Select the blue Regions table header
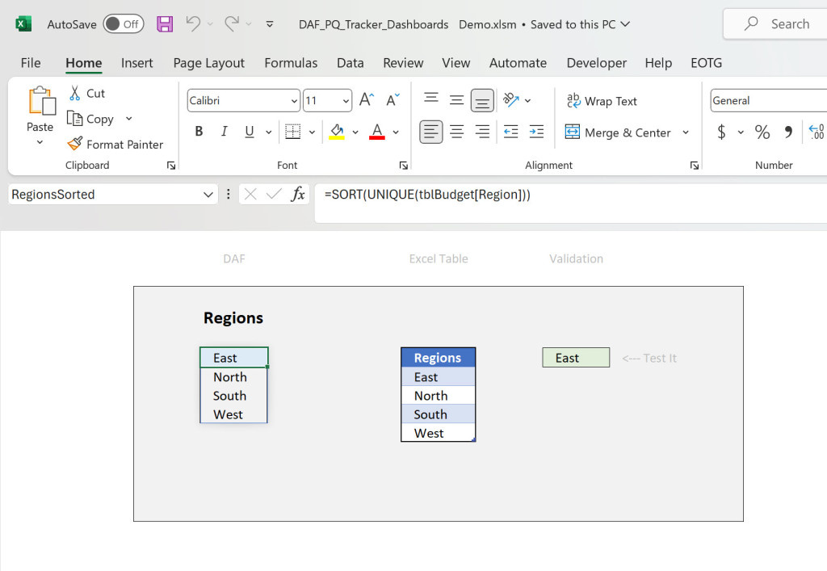The width and height of the screenshot is (827, 571). (439, 358)
